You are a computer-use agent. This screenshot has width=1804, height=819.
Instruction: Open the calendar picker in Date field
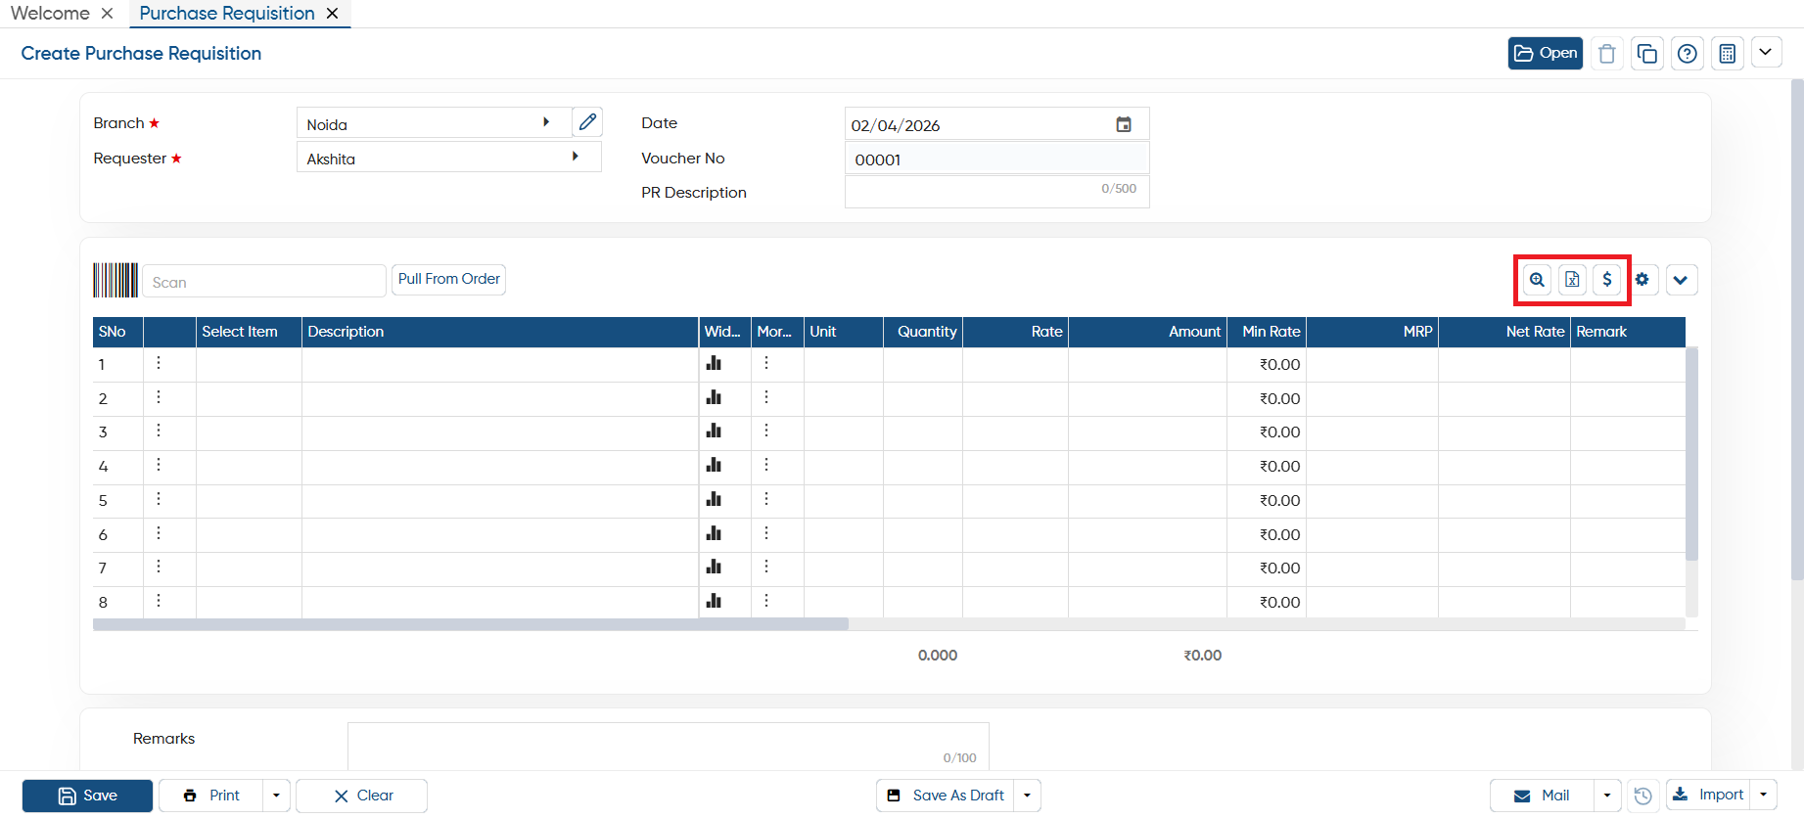[1124, 124]
